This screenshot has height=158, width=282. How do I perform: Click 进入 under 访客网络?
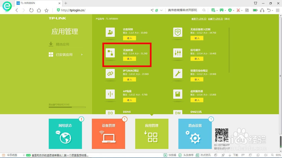pos(129,38)
